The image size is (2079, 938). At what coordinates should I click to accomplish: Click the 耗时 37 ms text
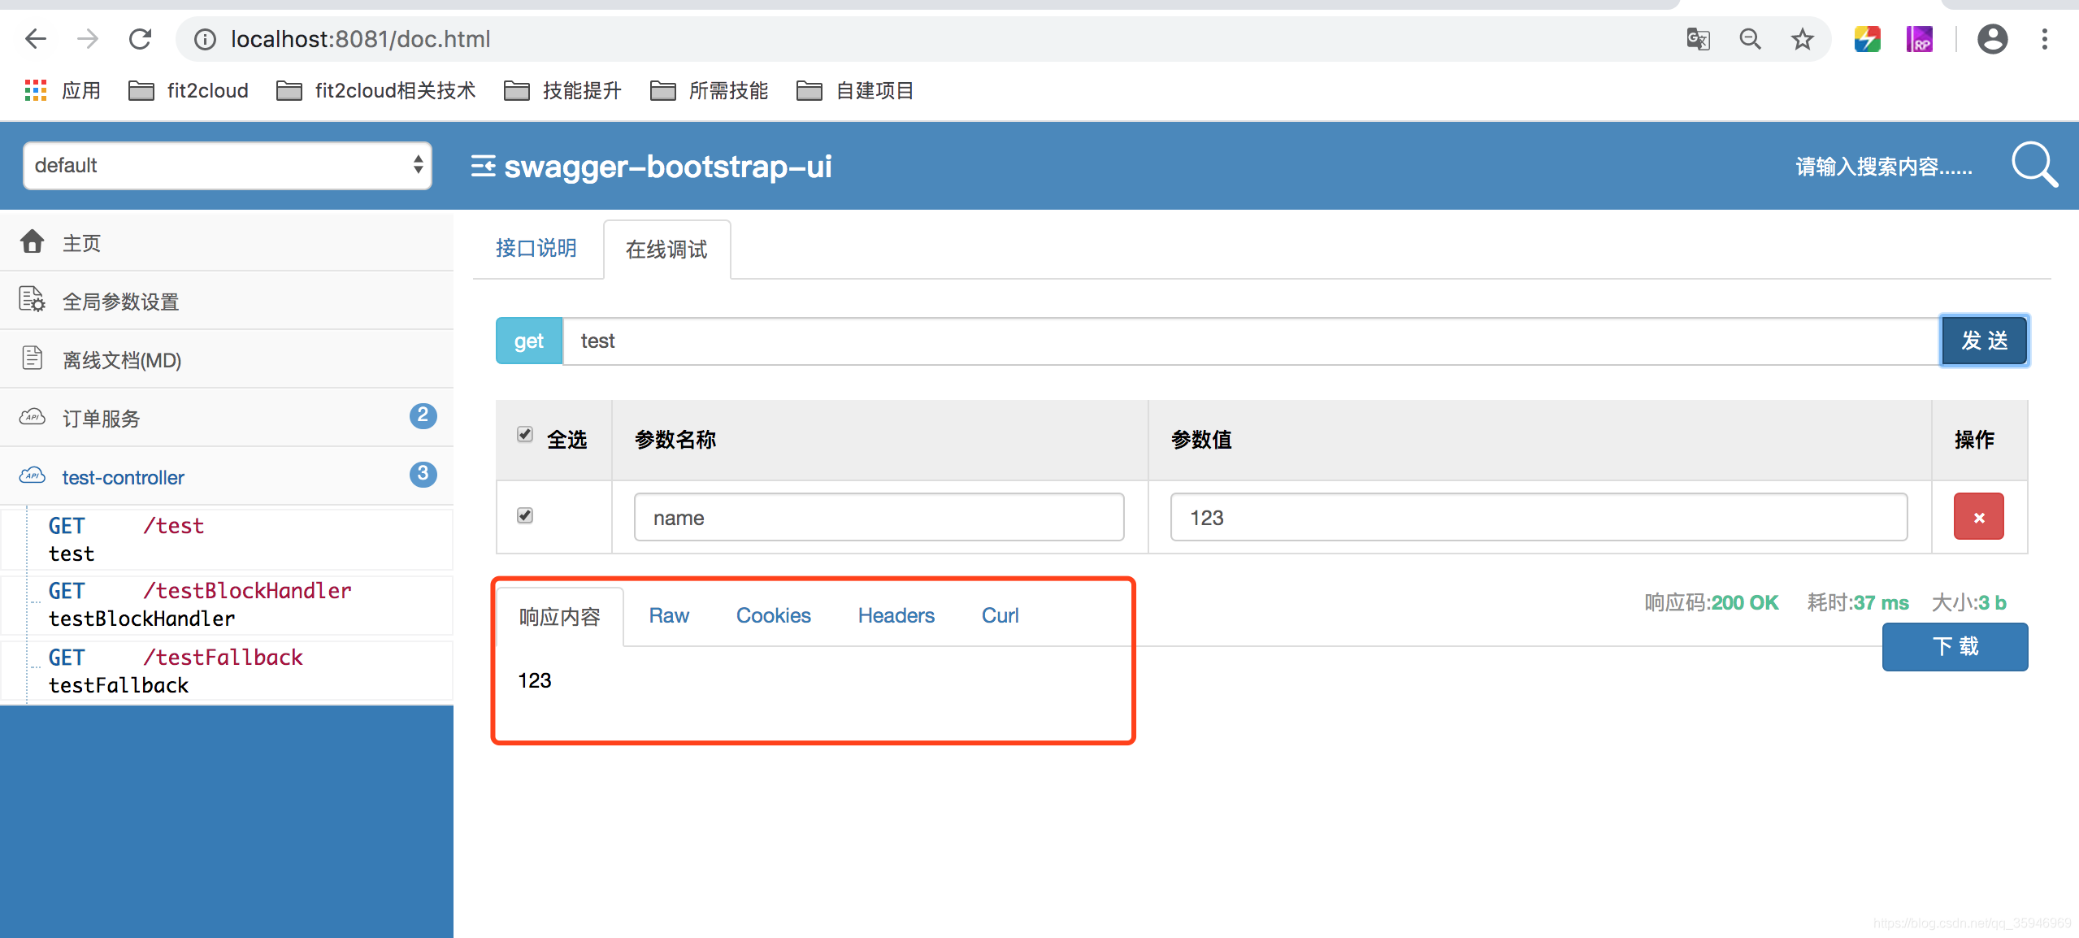(1858, 602)
